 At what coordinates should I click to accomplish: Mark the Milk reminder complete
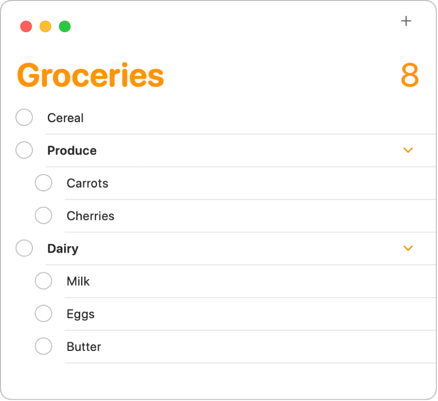pos(44,281)
